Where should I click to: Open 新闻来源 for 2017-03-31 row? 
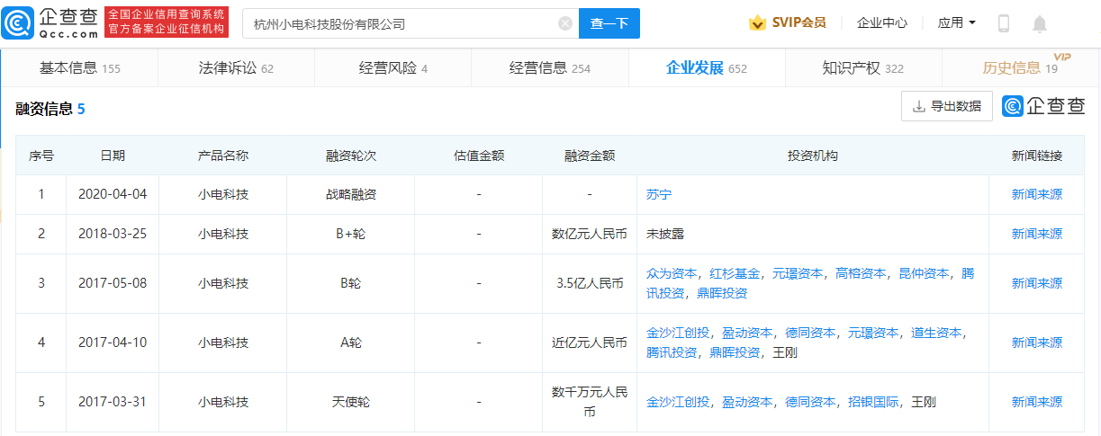[x=1036, y=402]
